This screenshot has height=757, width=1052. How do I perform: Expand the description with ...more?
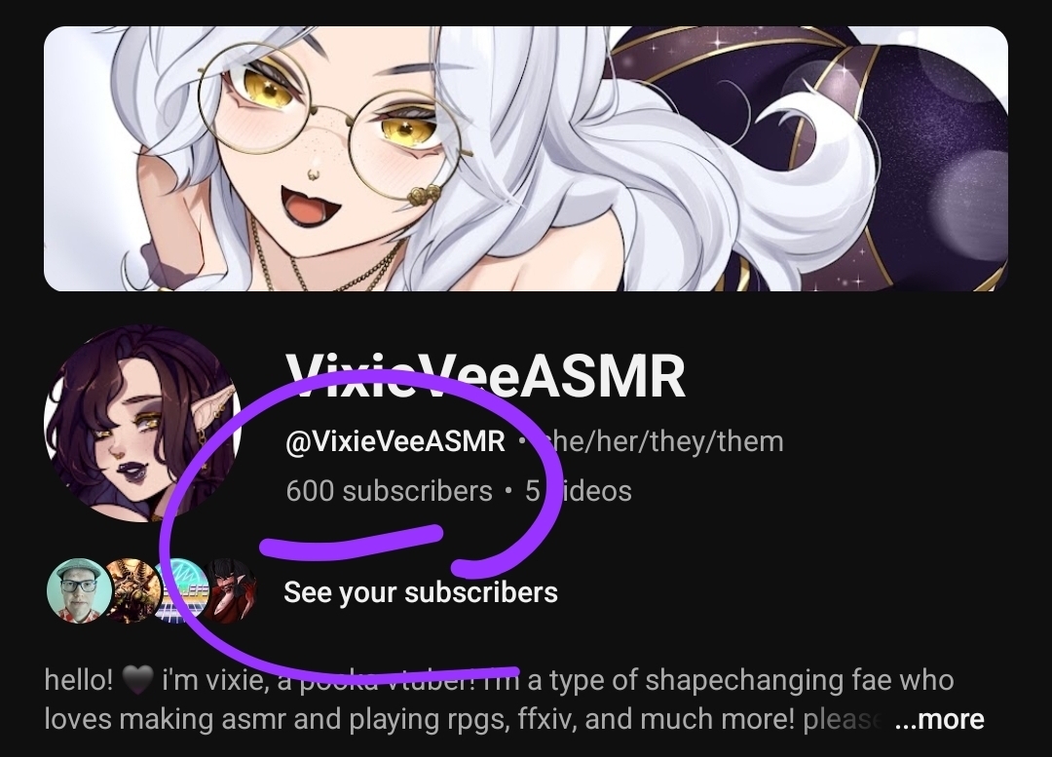point(939,719)
